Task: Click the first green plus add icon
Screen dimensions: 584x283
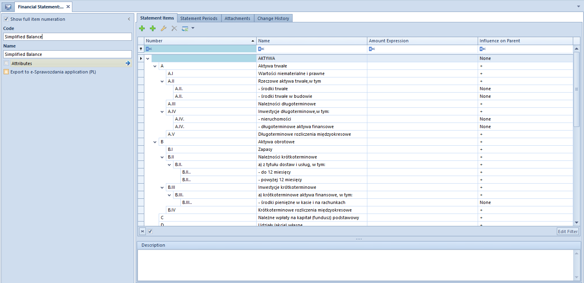Action: (142, 28)
